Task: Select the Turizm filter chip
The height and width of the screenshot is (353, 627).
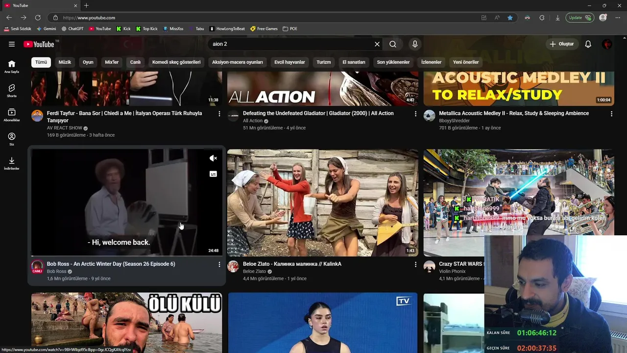Action: click(x=324, y=62)
